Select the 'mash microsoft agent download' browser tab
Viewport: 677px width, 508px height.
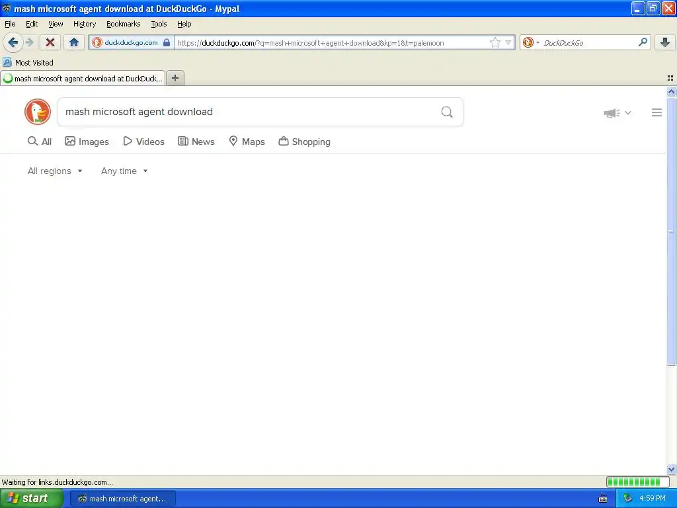click(x=83, y=78)
